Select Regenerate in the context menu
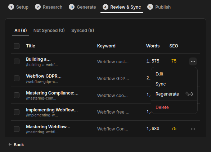 click(174, 94)
